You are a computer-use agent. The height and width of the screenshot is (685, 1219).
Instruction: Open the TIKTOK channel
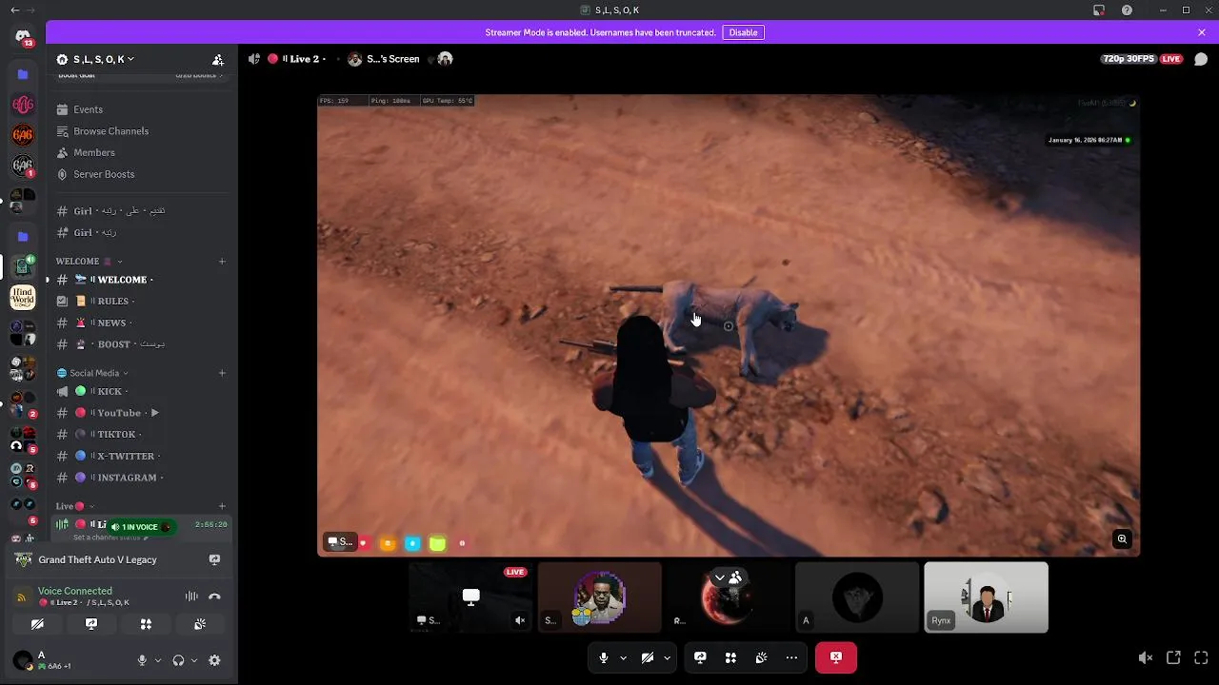141,435
